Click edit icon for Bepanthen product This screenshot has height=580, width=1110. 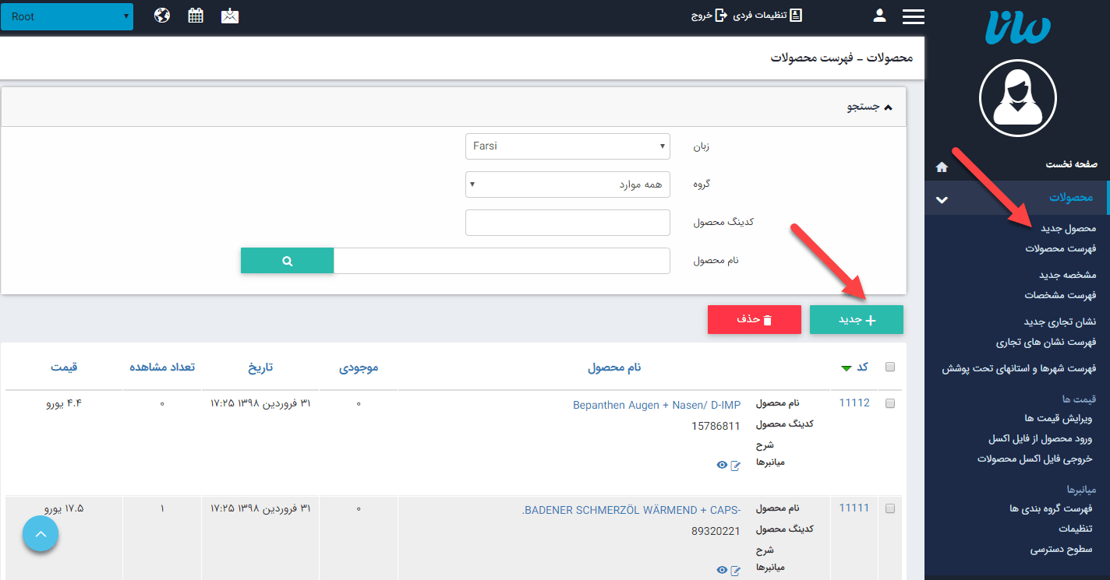click(x=735, y=465)
